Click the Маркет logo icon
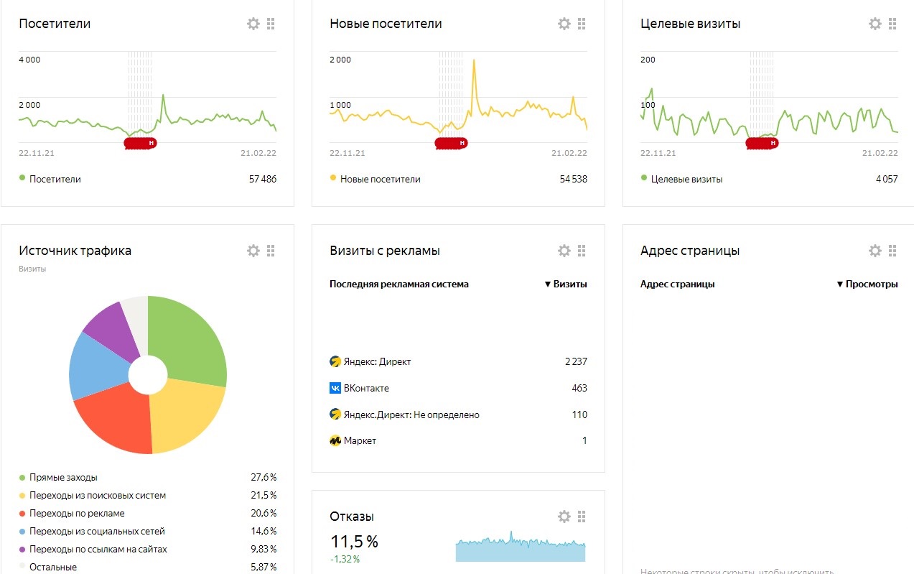The image size is (914, 574). (335, 440)
